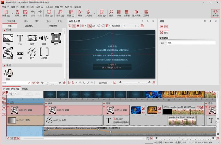This screenshot has width=221, height=145.
Task: Open the 工具箱 toolbox icon
Action: pos(146,13)
